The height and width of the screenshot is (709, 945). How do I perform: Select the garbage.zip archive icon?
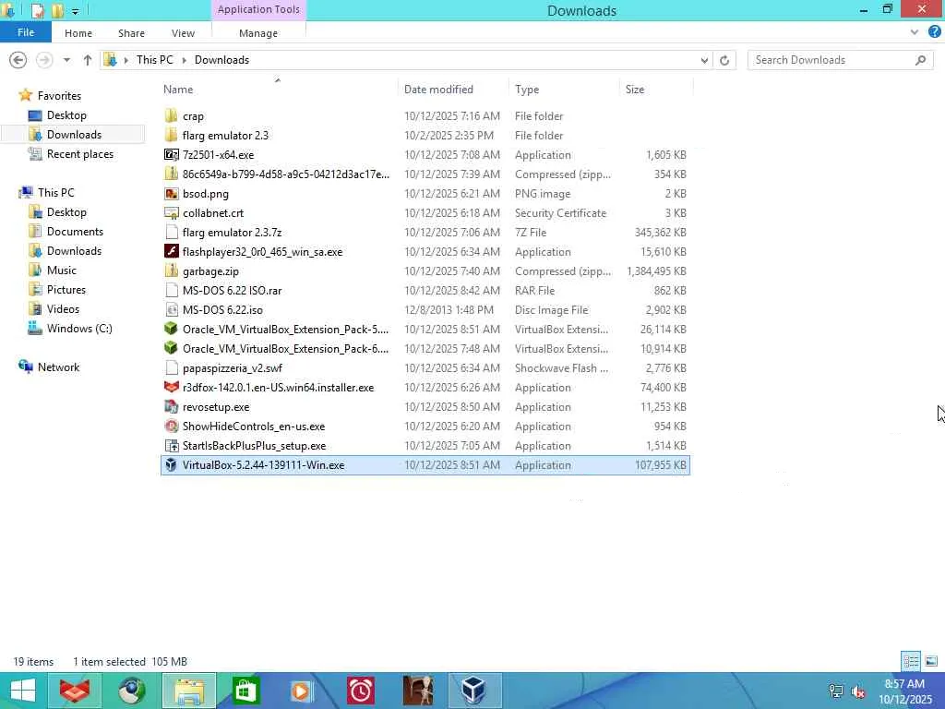171,270
